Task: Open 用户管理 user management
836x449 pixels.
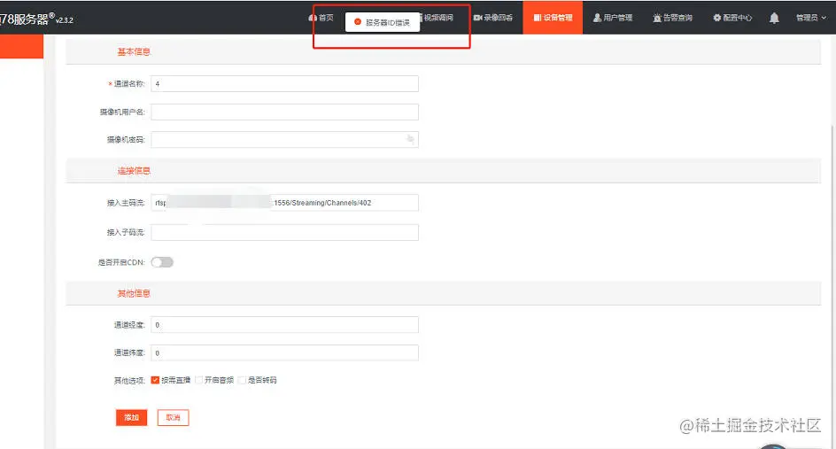Action: [613, 18]
